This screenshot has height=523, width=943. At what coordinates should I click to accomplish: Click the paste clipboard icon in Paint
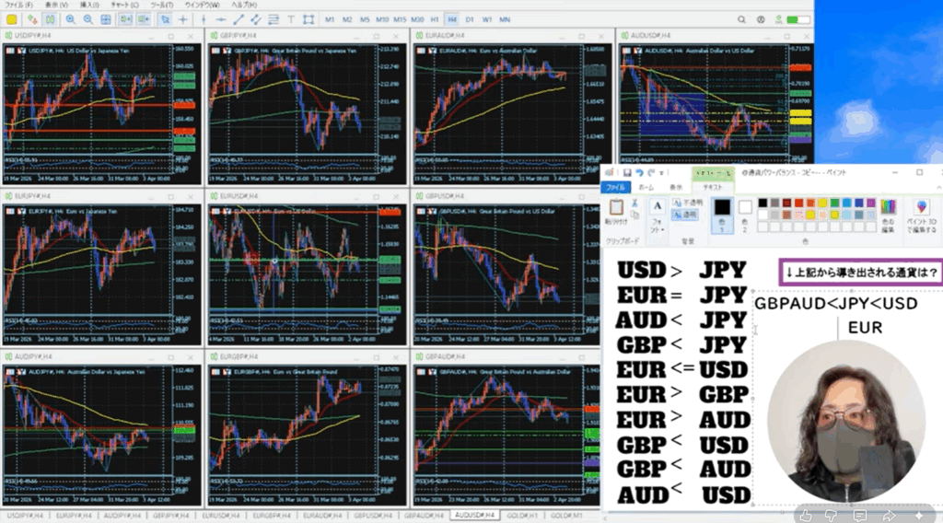616,208
